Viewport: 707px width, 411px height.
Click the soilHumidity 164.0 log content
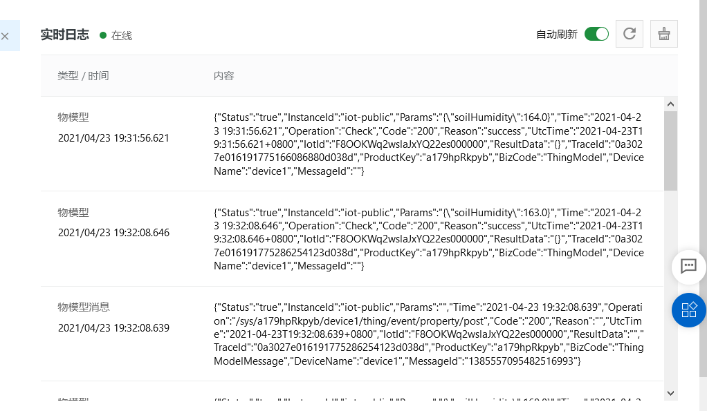point(428,144)
